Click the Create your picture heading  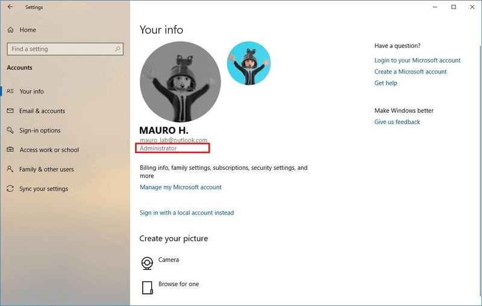(x=174, y=239)
